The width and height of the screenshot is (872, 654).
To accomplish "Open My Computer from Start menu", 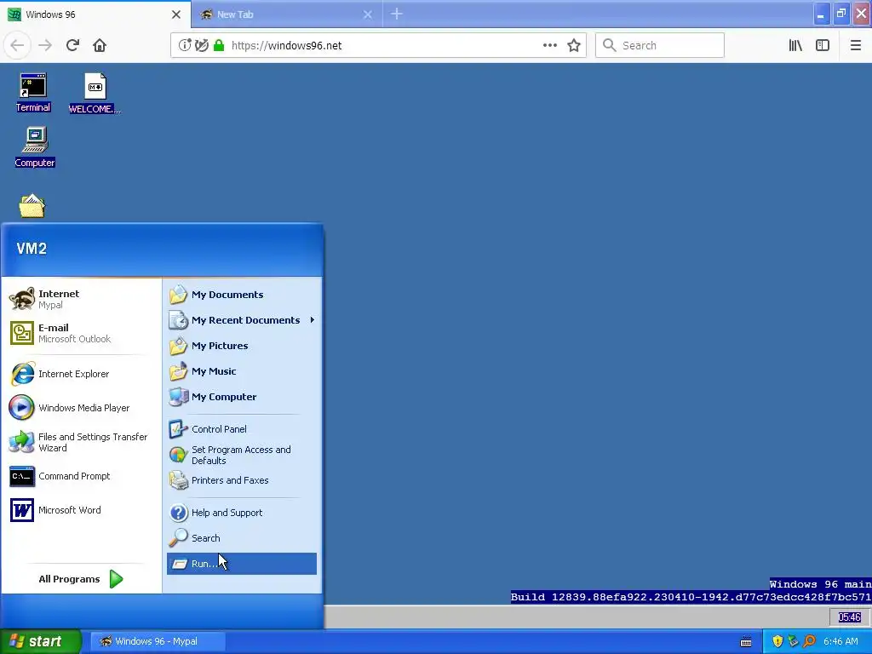I will (x=242, y=397).
